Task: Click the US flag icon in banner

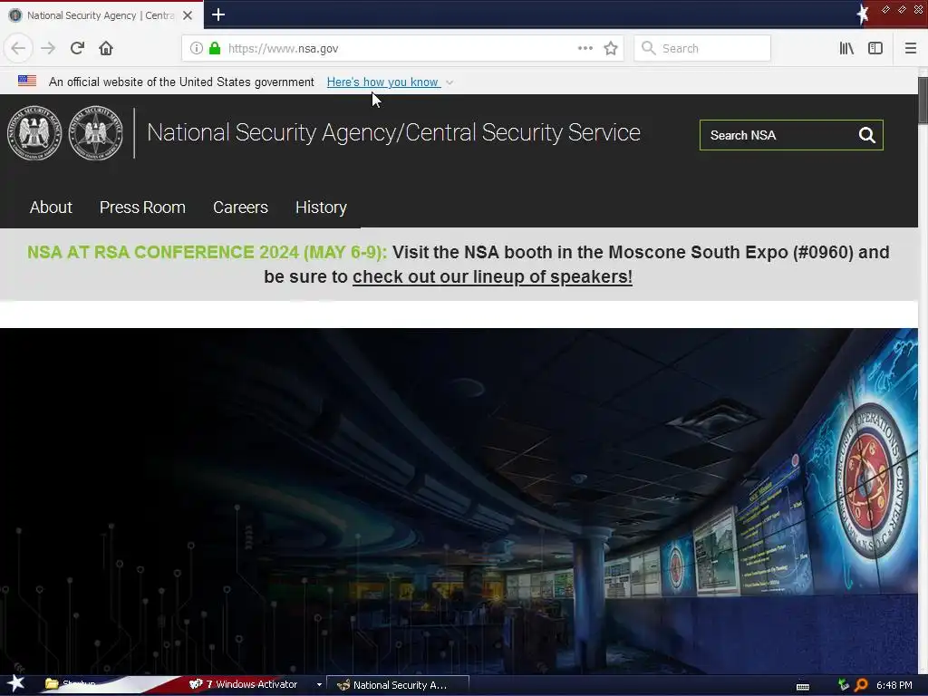Action: click(27, 81)
